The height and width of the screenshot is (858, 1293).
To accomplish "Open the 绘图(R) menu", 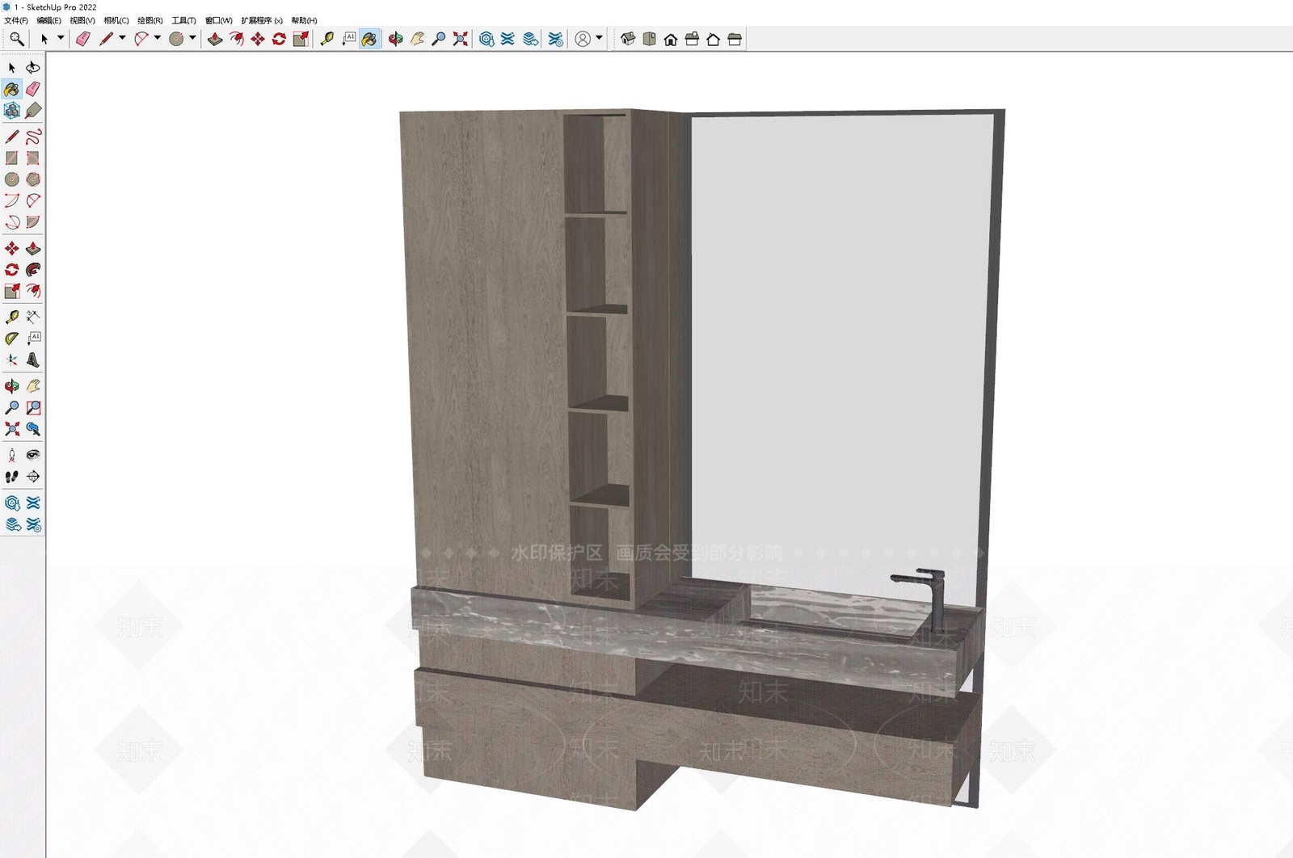I will [x=150, y=21].
